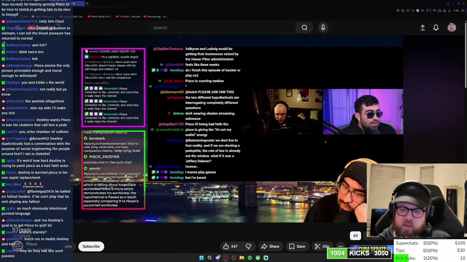Open the Xbox app from taskbar

point(258,258)
